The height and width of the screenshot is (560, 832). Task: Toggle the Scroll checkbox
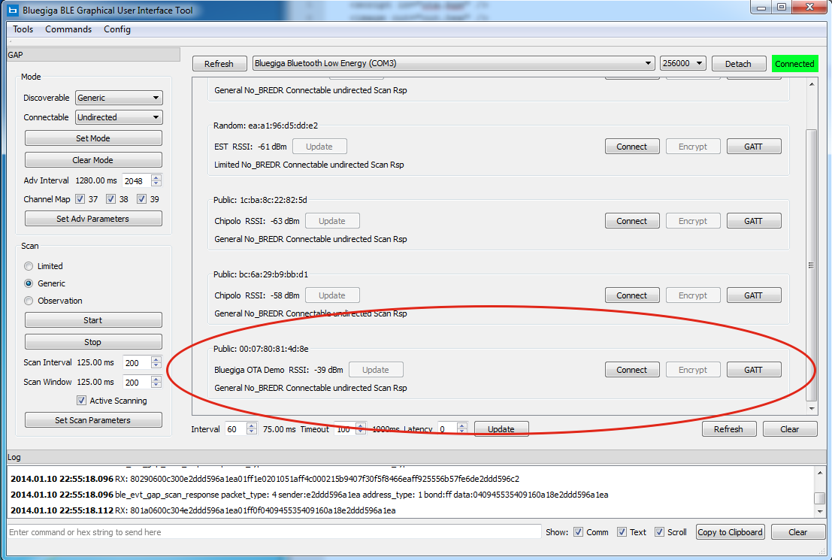[x=660, y=532]
